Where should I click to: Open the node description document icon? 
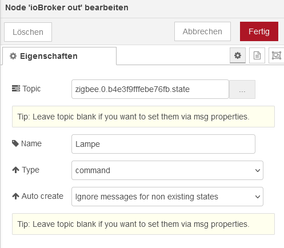pyautogui.click(x=257, y=55)
